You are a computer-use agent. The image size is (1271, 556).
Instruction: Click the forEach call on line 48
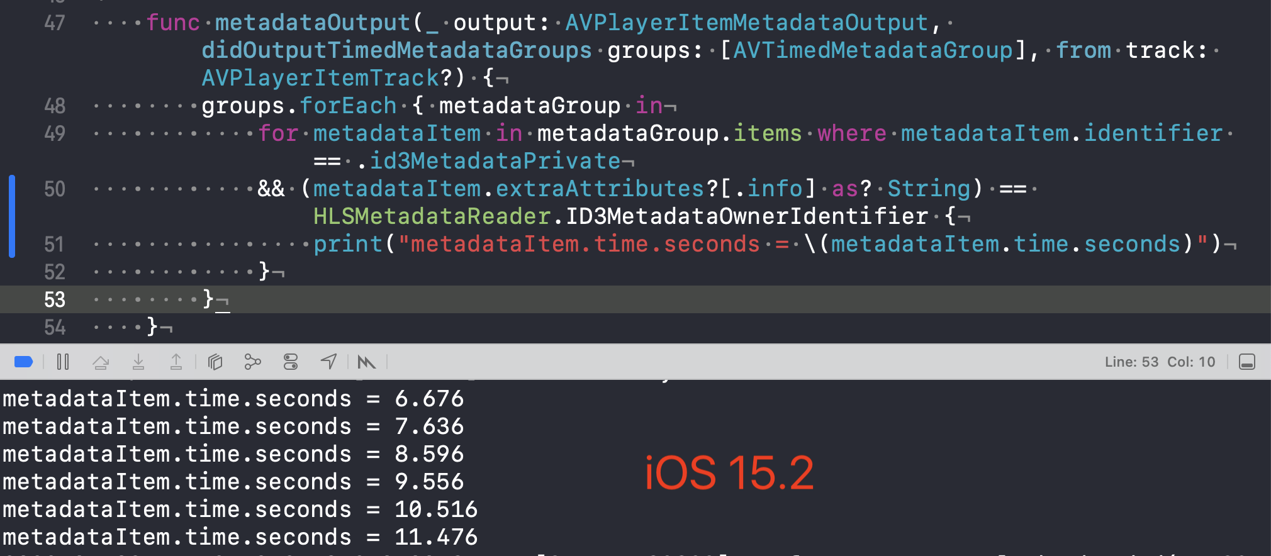click(x=348, y=106)
